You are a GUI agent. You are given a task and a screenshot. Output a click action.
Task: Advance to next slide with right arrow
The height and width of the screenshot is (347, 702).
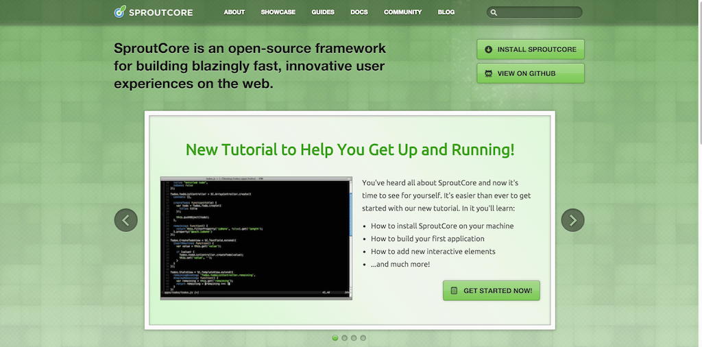coord(572,220)
